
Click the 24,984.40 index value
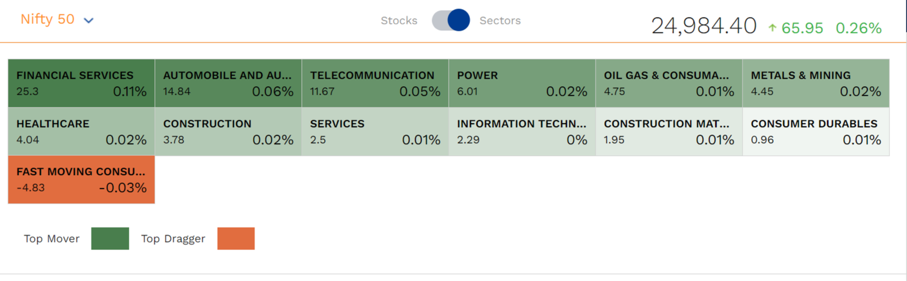coord(703,26)
